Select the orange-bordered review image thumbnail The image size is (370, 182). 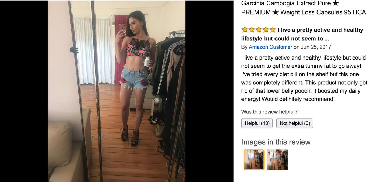[x=254, y=160]
